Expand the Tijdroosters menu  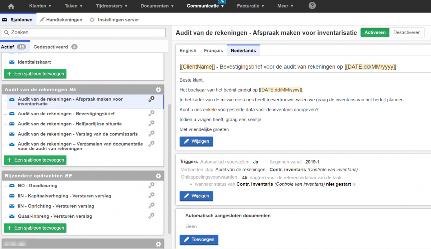pos(111,6)
